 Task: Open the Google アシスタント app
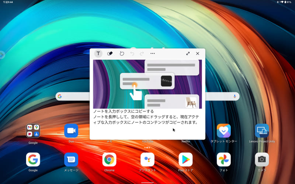click(x=147, y=160)
